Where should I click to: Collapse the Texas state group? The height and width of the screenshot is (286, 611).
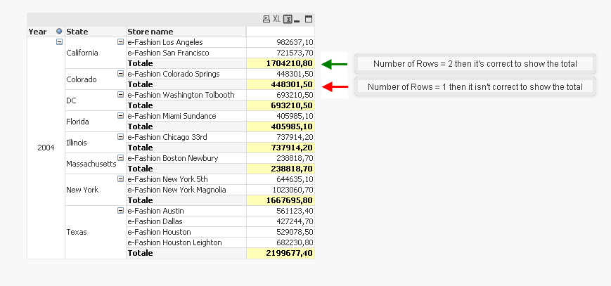[120, 211]
